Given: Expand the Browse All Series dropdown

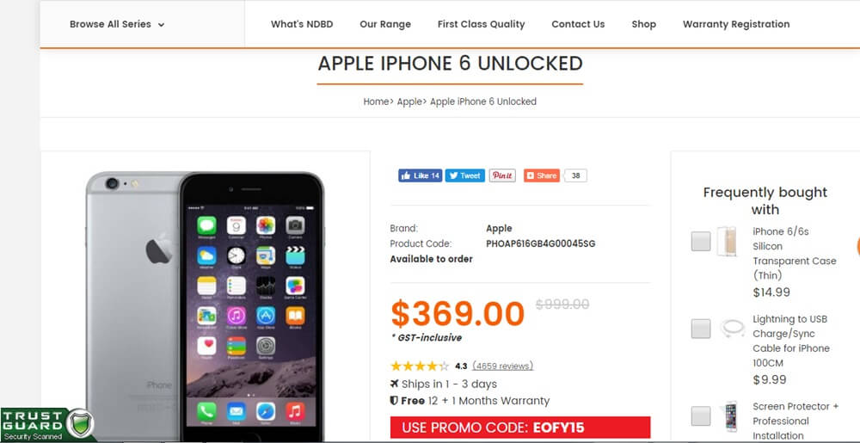Looking at the screenshot, I should click(117, 24).
